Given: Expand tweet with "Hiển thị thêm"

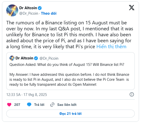Looking at the screenshot, I should coord(111,47).
